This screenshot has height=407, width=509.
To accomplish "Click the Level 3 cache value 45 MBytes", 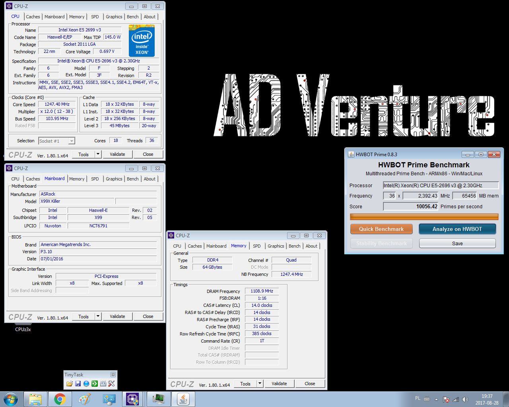I will pyautogui.click(x=120, y=126).
